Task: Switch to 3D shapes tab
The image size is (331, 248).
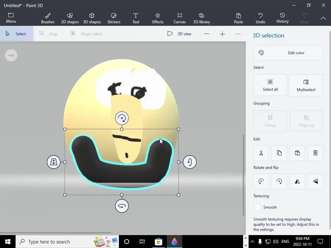Action: (x=92, y=18)
